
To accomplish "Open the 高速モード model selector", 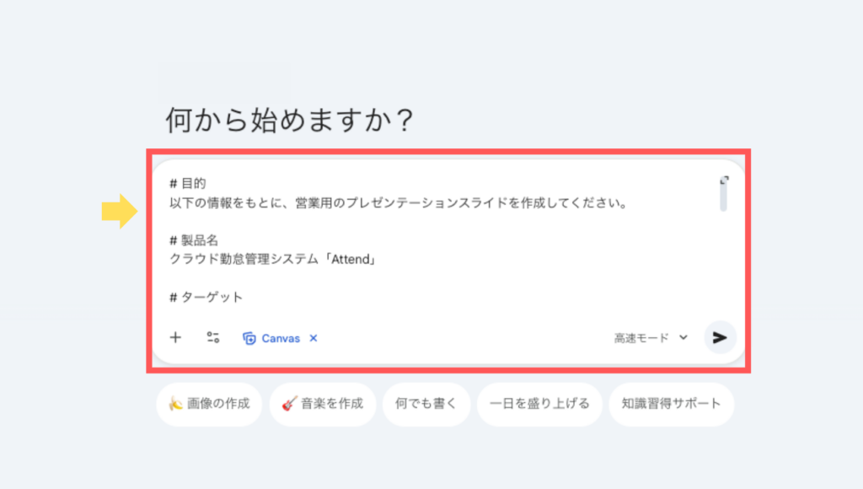I will 641,338.
